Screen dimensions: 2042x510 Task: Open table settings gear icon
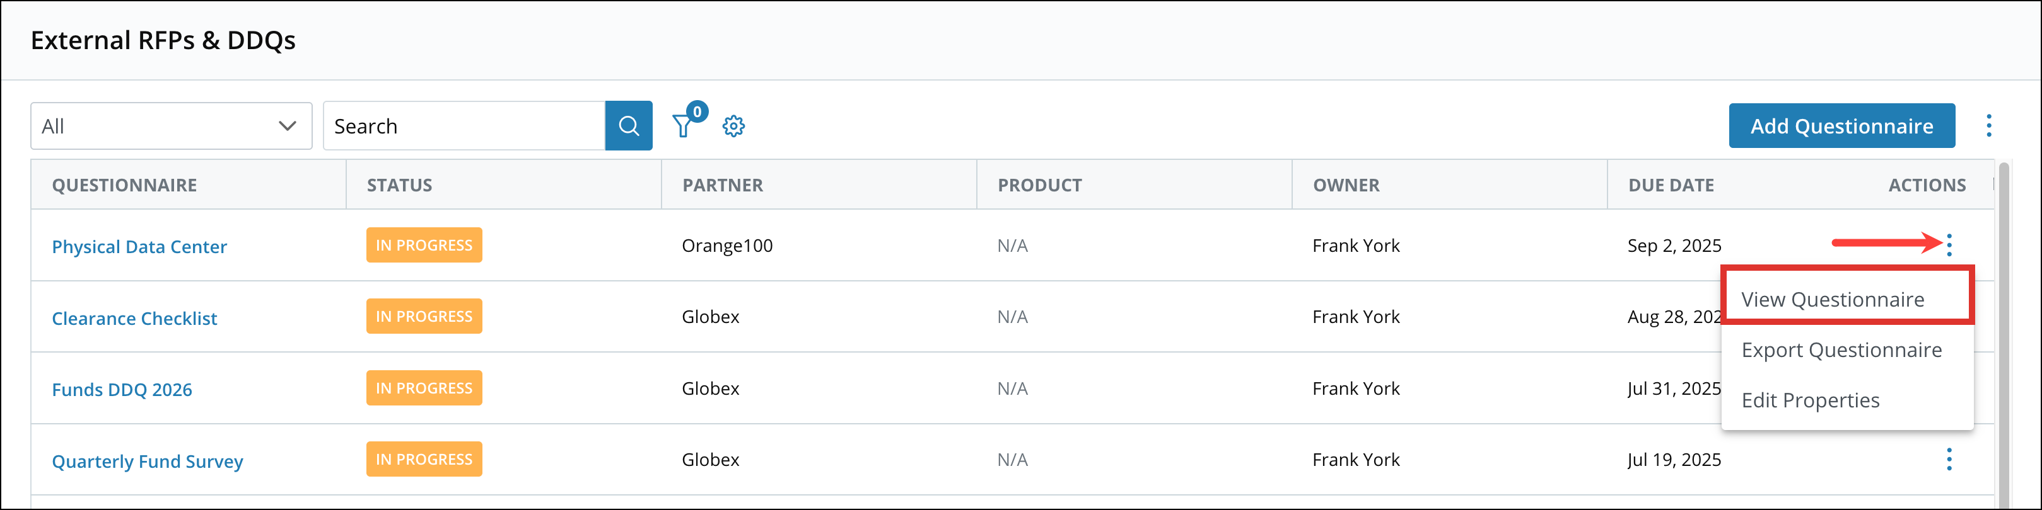point(734,126)
